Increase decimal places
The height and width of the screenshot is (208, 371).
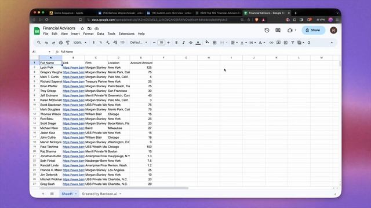pyautogui.click(x=115, y=43)
